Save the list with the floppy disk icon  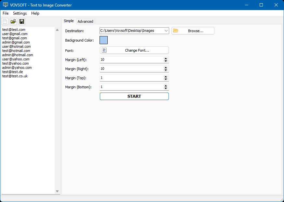coord(22,21)
